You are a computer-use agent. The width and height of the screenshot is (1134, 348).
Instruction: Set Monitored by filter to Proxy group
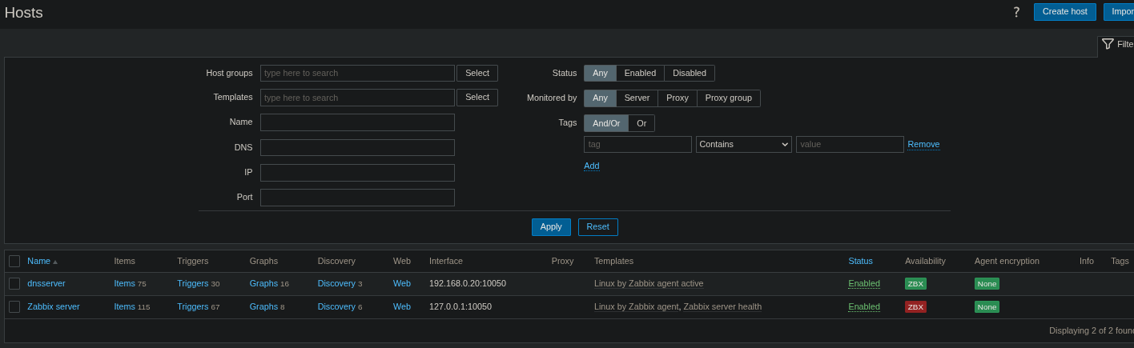point(728,98)
